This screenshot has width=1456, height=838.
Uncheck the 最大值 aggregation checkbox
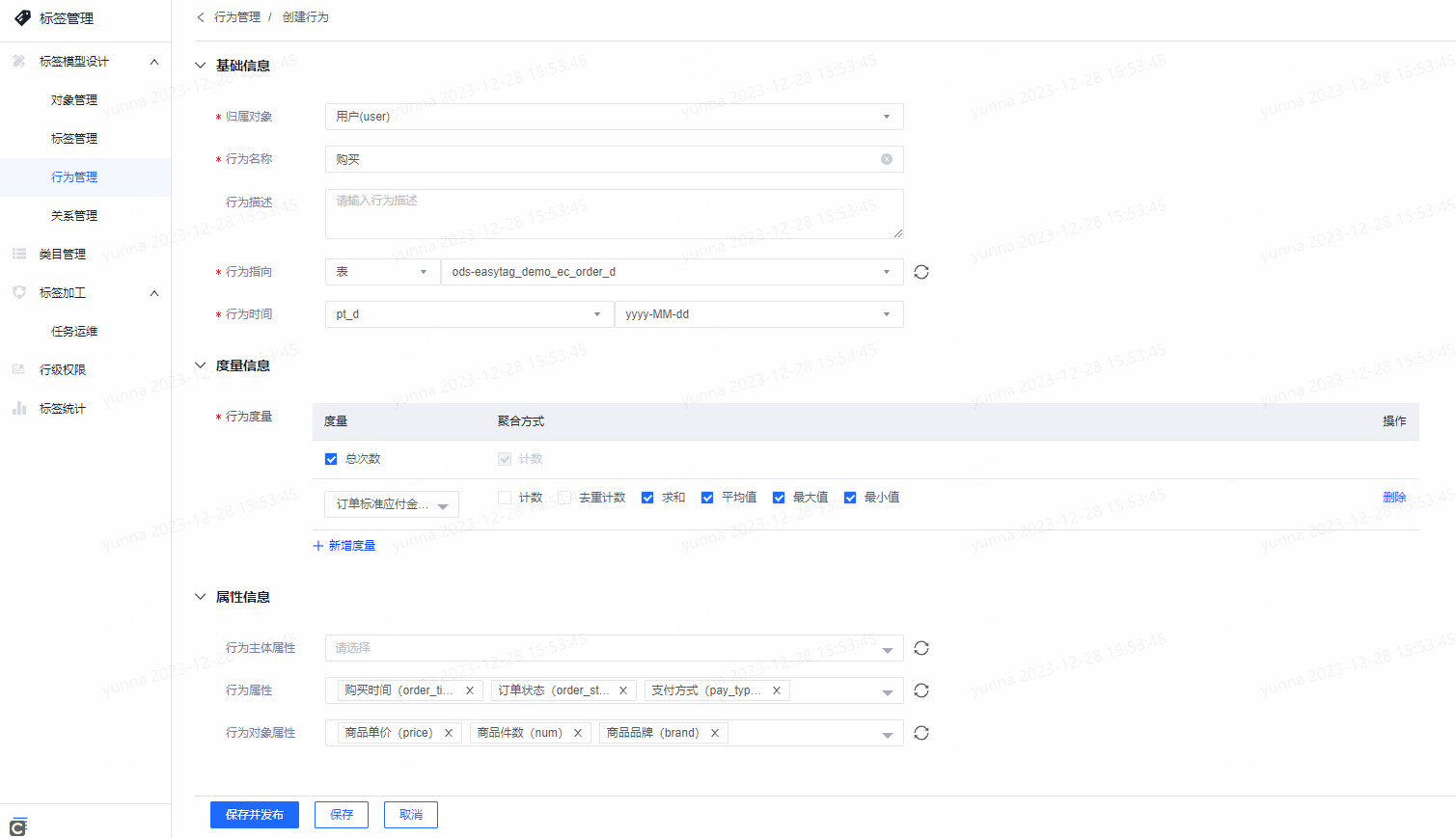(x=779, y=498)
